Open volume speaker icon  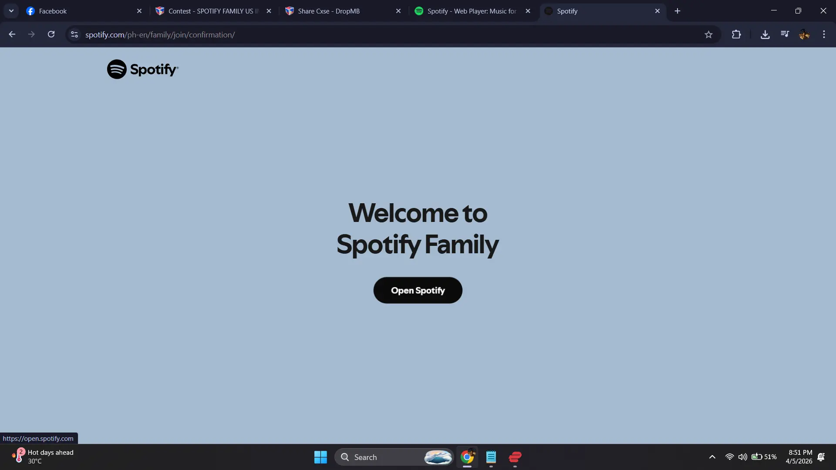743,457
